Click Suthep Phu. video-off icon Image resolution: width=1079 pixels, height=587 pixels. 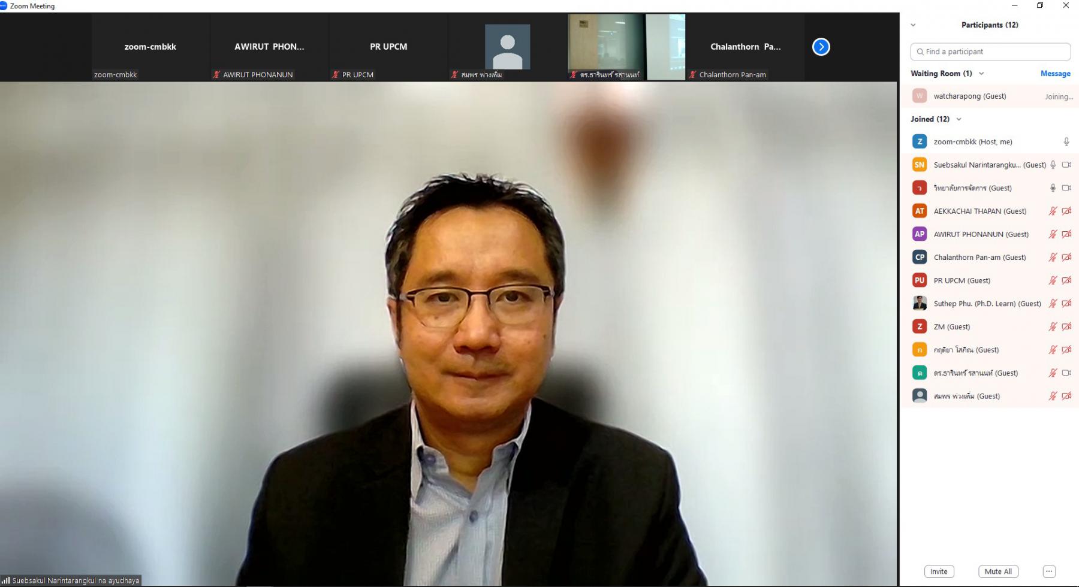(x=1066, y=304)
